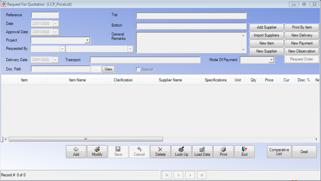Click the Unit column header
The height and width of the screenshot is (181, 321).
238,80
